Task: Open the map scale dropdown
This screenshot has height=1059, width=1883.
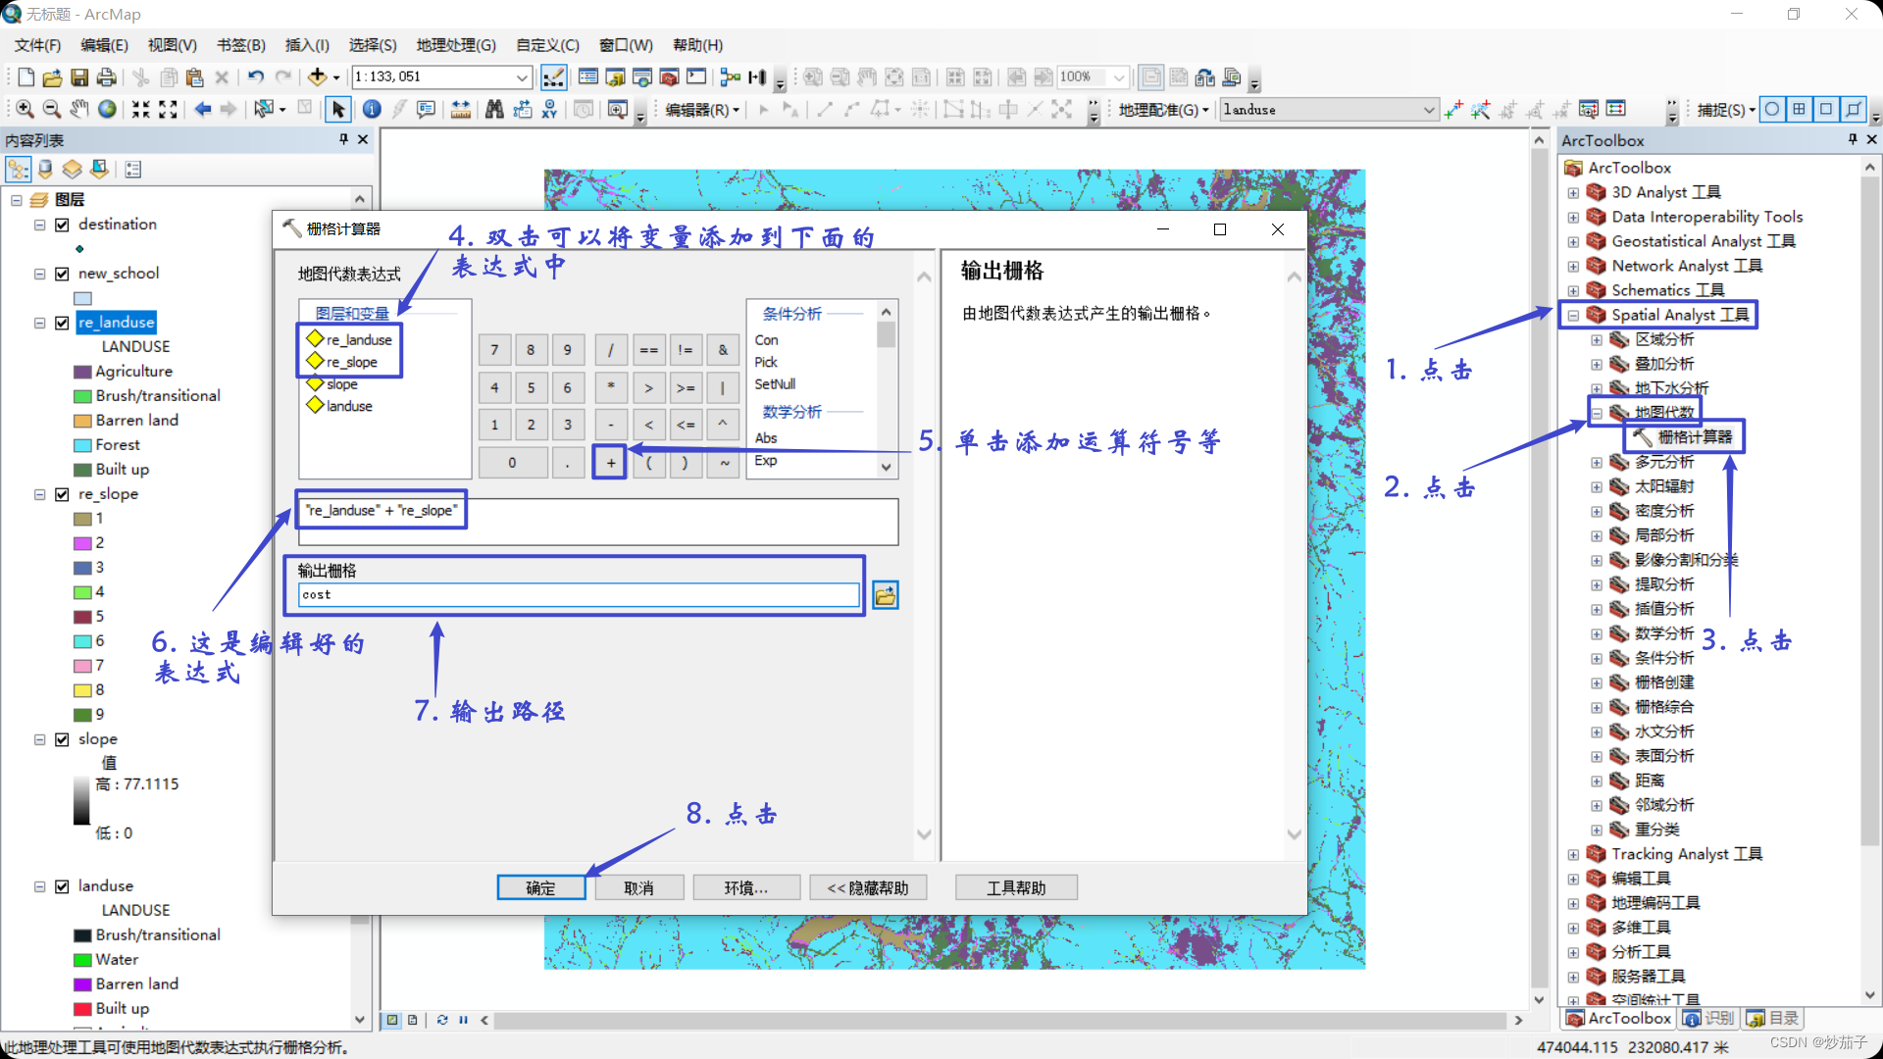Action: 522,77
